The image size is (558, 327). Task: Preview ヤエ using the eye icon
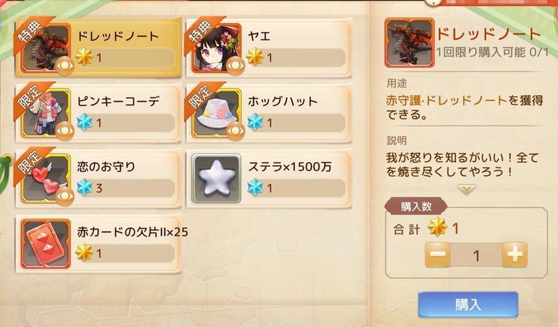tap(235, 66)
